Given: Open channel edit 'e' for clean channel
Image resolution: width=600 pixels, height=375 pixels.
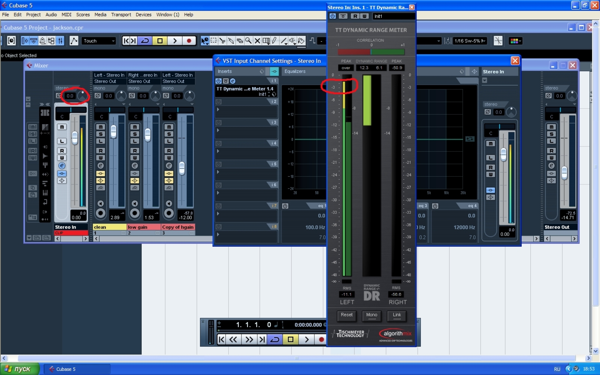Looking at the screenshot, I should coord(100,166).
